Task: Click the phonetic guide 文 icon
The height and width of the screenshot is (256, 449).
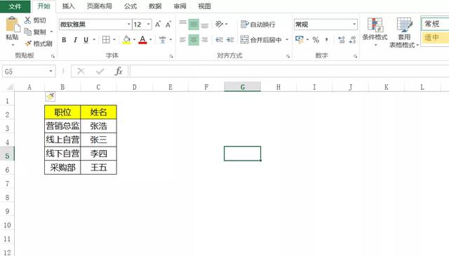Action: [163, 39]
